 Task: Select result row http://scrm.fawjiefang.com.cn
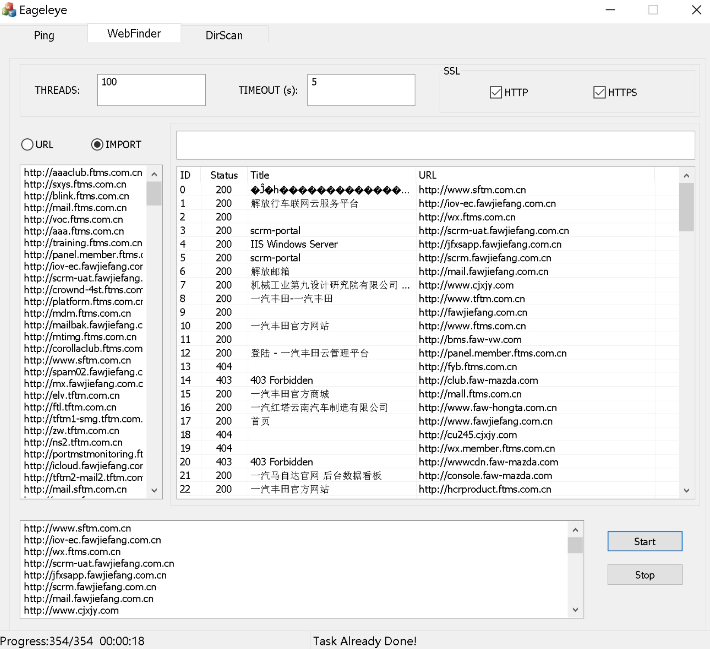(428, 258)
